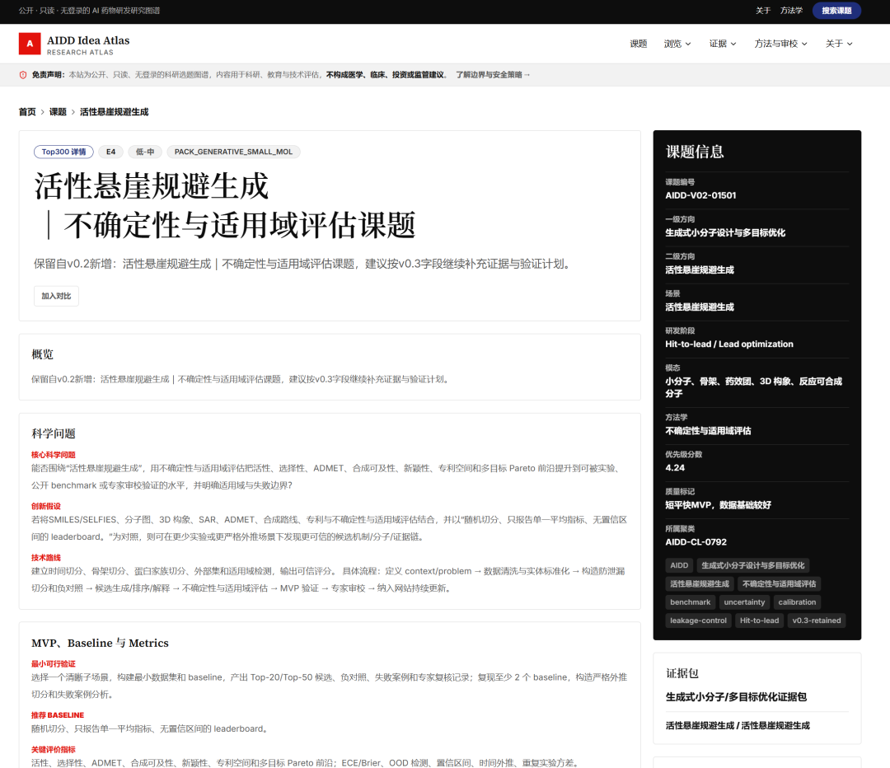Click the uncertainty tag
The height and width of the screenshot is (768, 890).
pos(744,602)
